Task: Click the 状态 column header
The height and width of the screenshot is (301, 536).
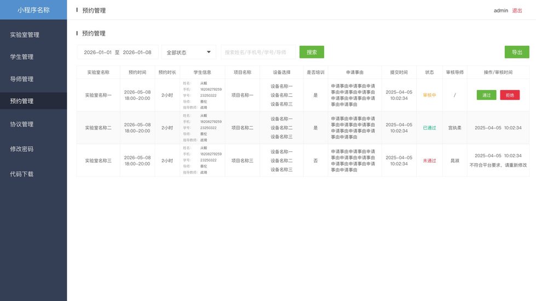Action: 429,72
